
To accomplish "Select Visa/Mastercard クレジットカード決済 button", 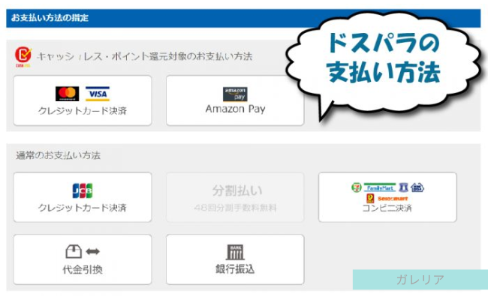I will coord(83,100).
